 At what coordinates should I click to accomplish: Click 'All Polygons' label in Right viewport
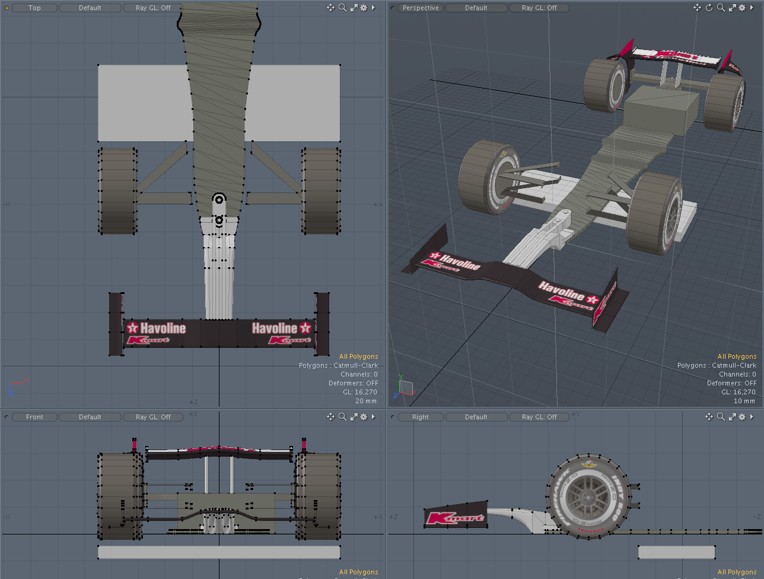(x=737, y=572)
